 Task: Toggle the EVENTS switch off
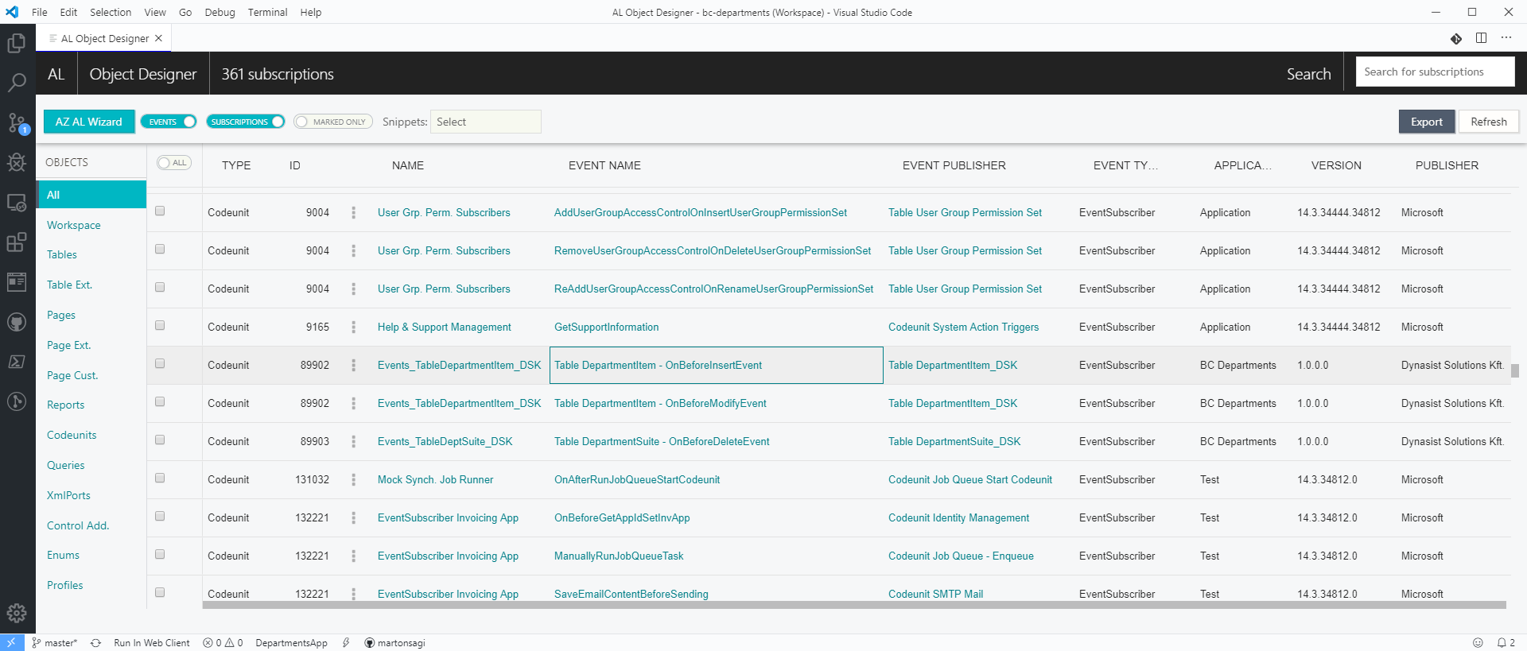(x=169, y=122)
